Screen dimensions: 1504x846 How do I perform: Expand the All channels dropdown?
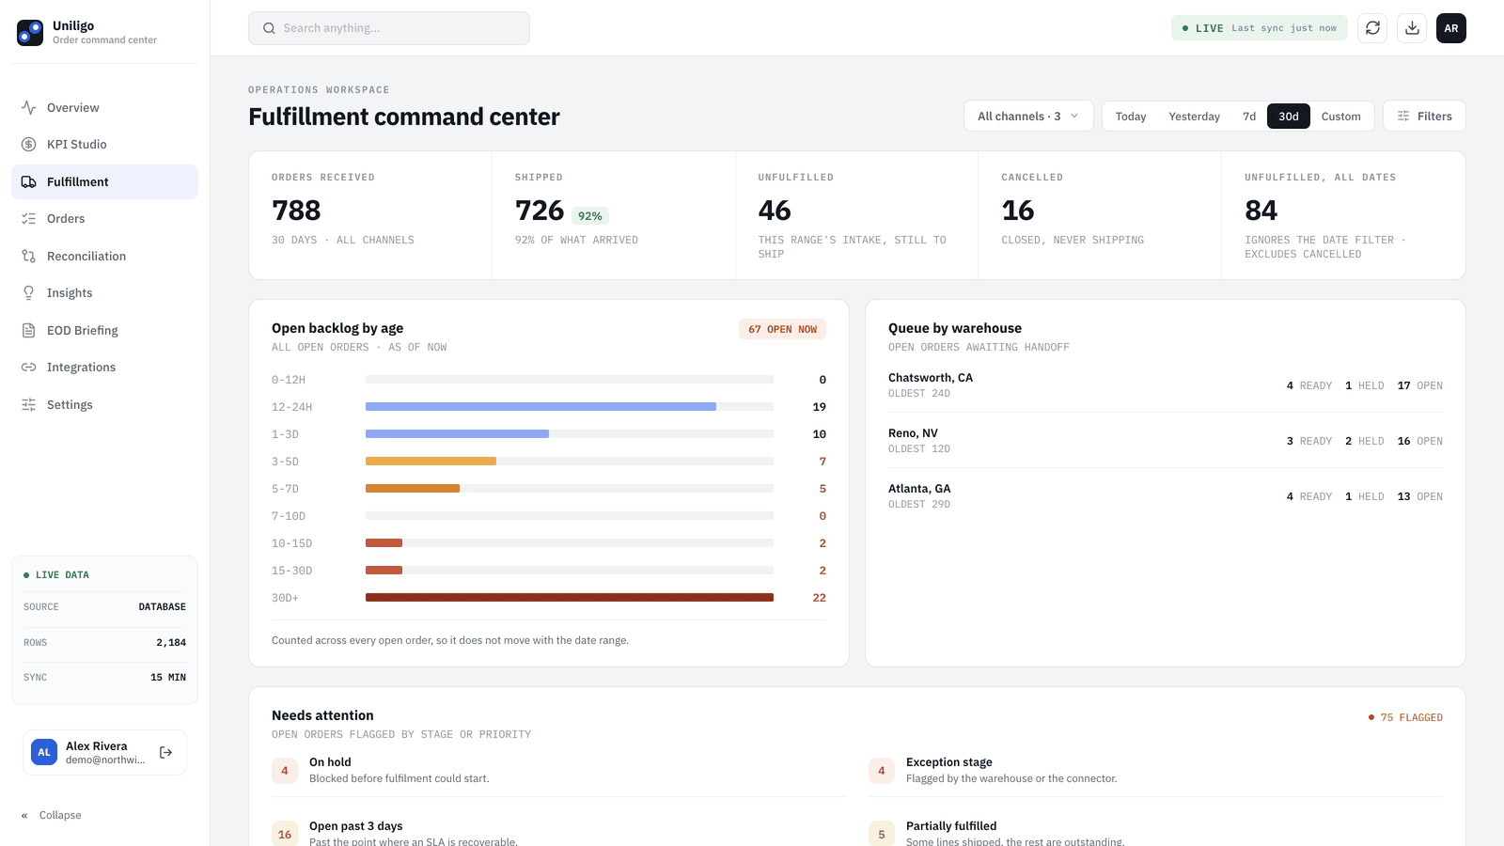(1028, 117)
